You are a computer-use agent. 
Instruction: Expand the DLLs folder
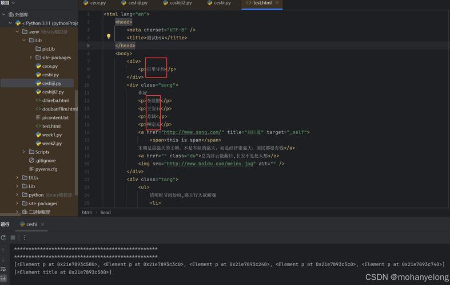click(17, 177)
